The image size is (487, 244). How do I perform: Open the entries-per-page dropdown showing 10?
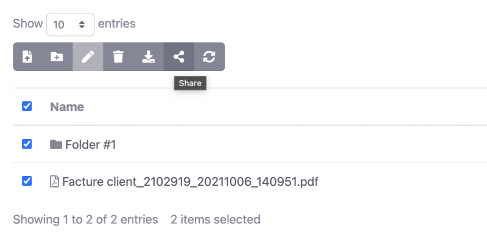70,24
